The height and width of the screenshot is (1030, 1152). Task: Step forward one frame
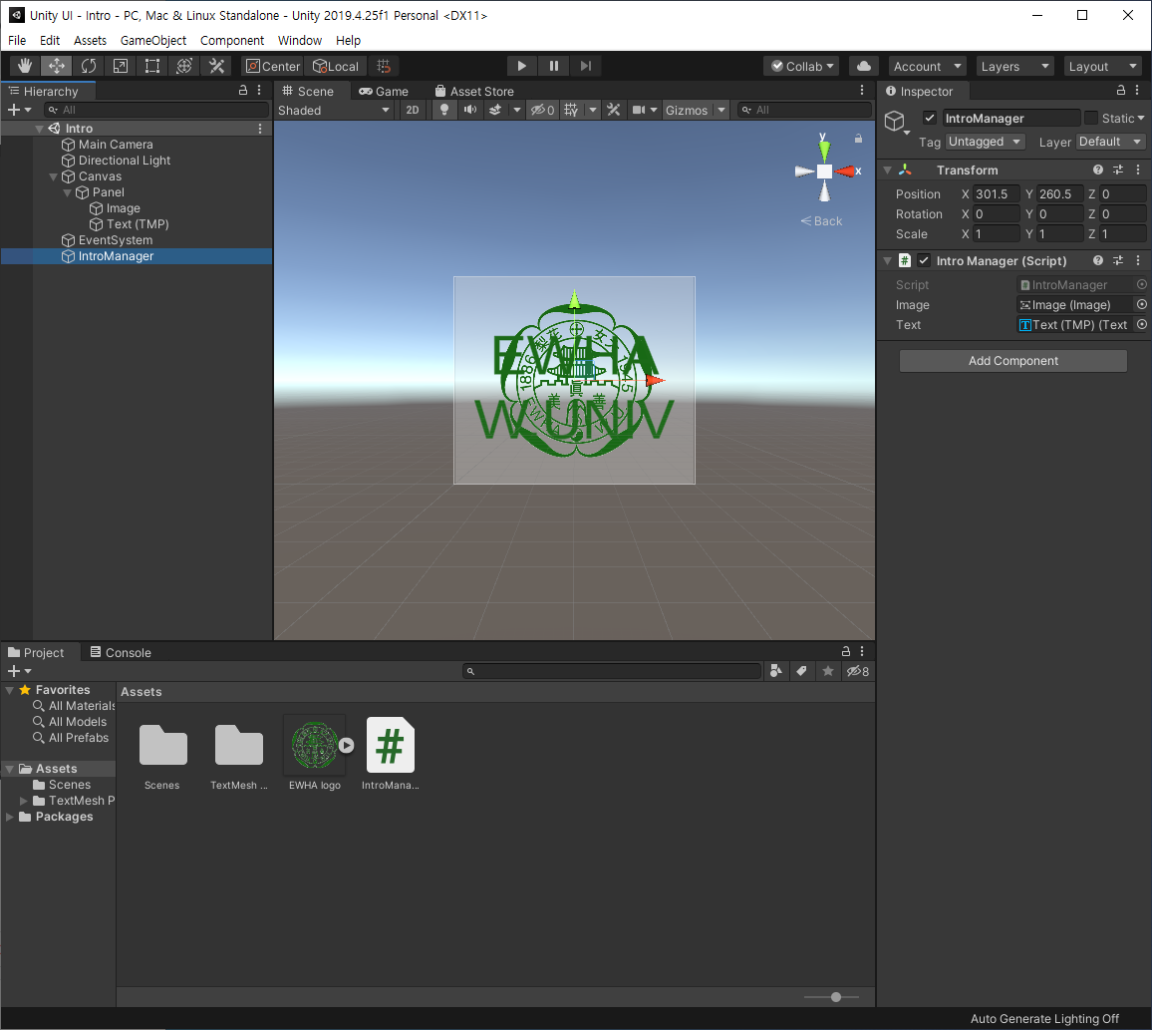pyautogui.click(x=586, y=66)
